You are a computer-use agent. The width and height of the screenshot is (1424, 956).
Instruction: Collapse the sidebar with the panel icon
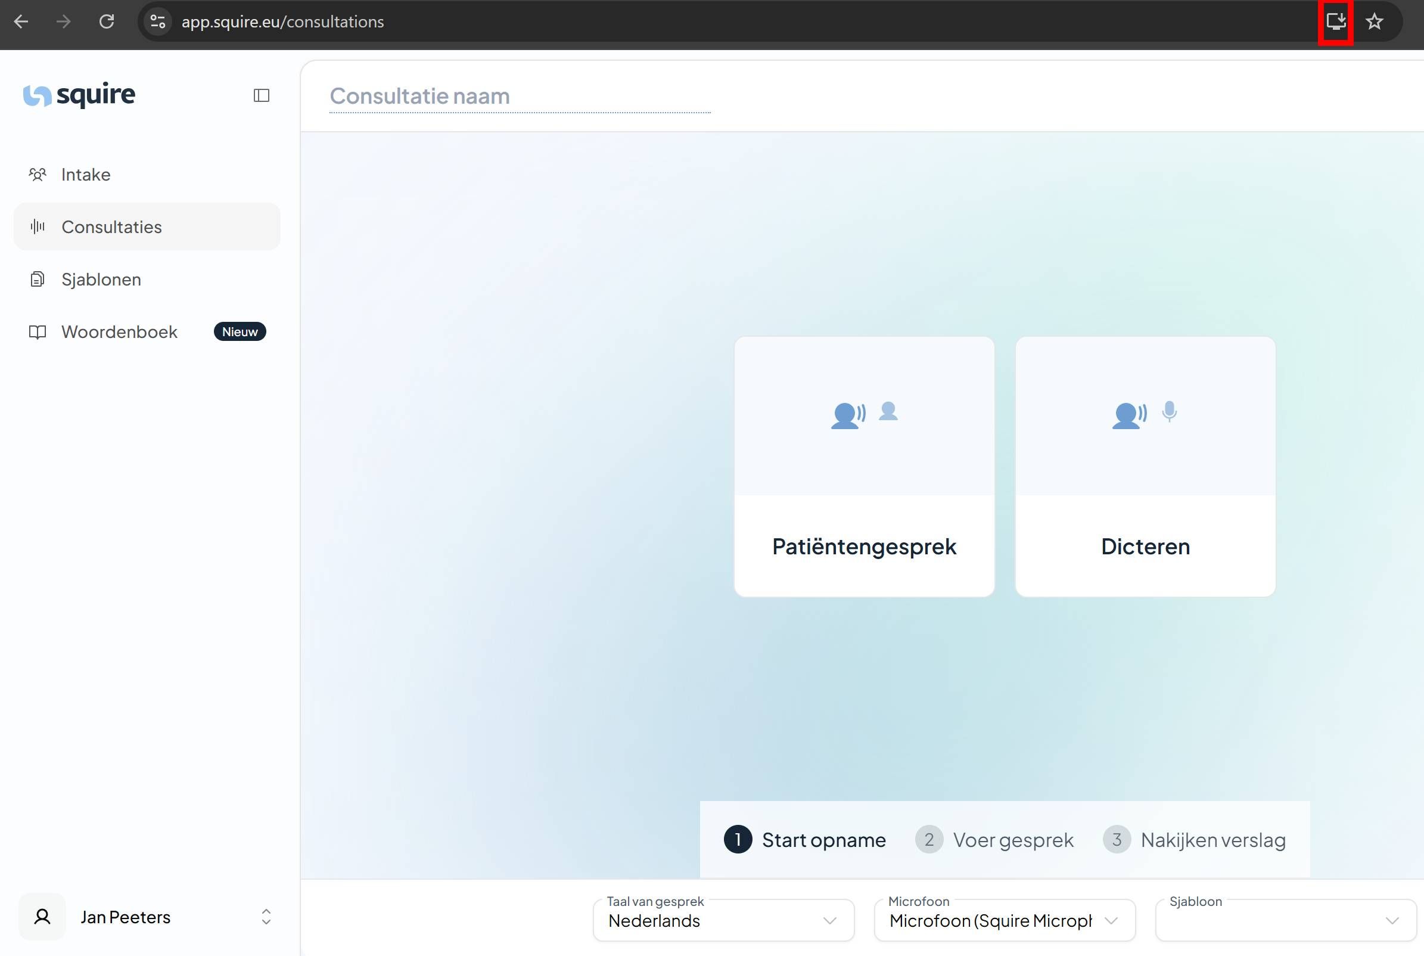[262, 95]
